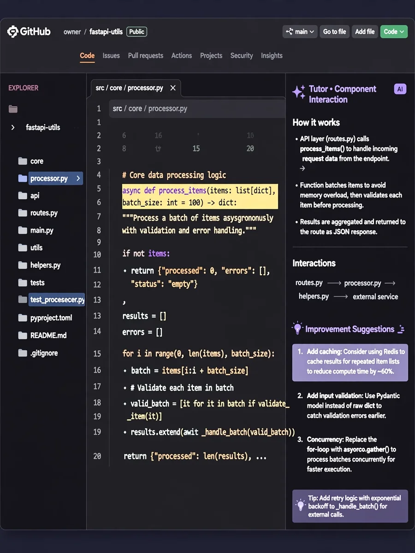415x553 pixels.
Task: Click the folder icon next to utils
Action: pos(23,247)
